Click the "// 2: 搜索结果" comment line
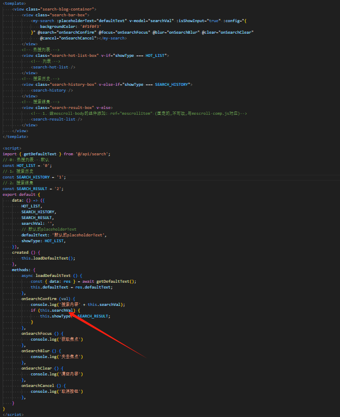The width and height of the screenshot is (340, 417). click(x=18, y=183)
